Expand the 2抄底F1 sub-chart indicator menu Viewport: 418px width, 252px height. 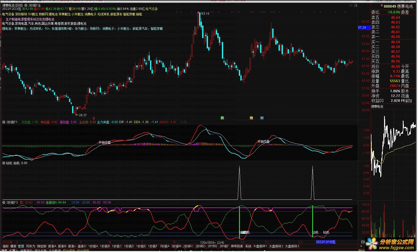click(x=4, y=122)
